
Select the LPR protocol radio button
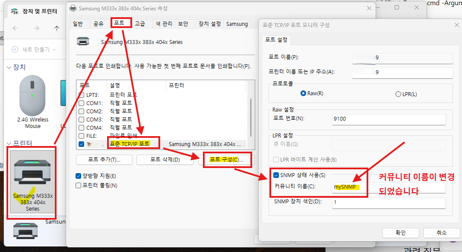pyautogui.click(x=398, y=94)
